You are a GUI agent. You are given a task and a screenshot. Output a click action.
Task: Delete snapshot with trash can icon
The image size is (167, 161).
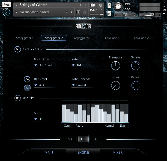click(84, 12)
